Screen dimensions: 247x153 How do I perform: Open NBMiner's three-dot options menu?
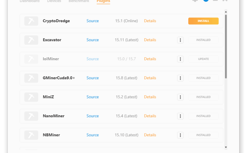pyautogui.click(x=180, y=135)
